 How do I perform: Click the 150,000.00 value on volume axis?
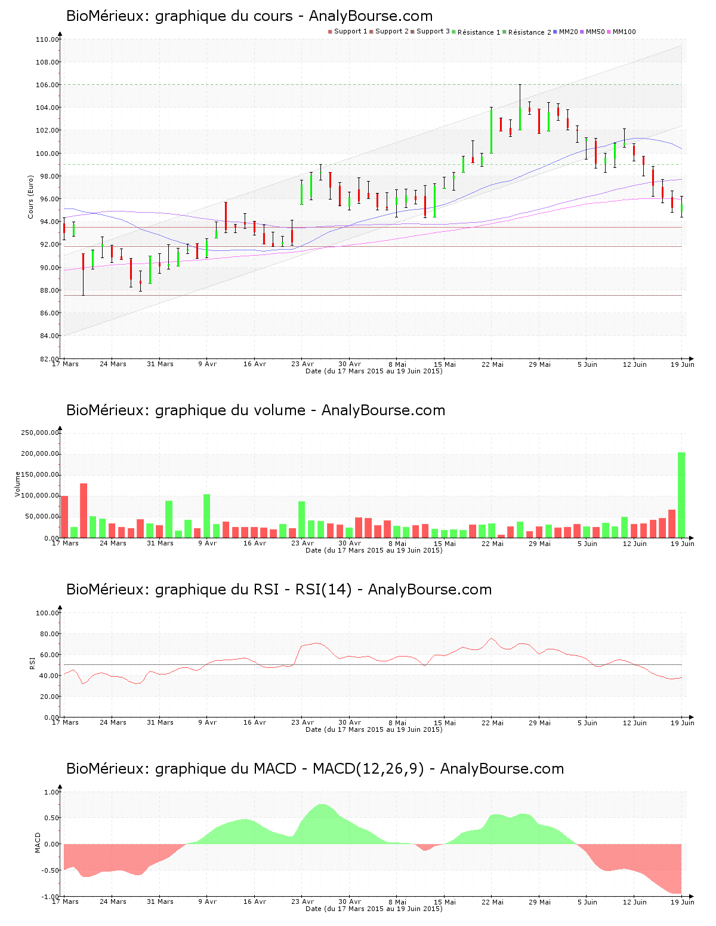pos(39,475)
